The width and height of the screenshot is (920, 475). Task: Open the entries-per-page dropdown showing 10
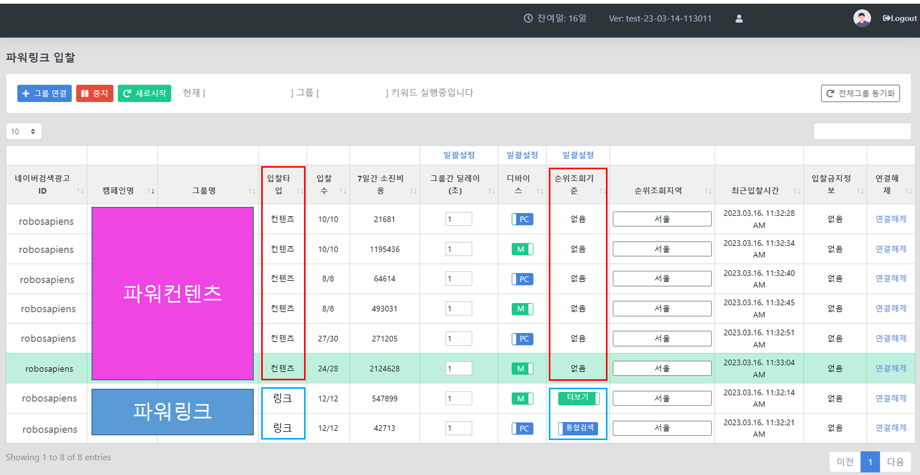(24, 131)
